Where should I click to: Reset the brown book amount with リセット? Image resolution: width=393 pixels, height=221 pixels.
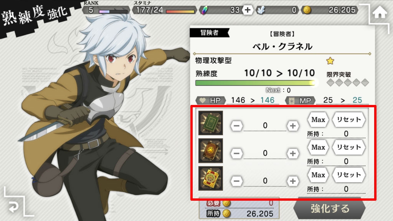348,147
